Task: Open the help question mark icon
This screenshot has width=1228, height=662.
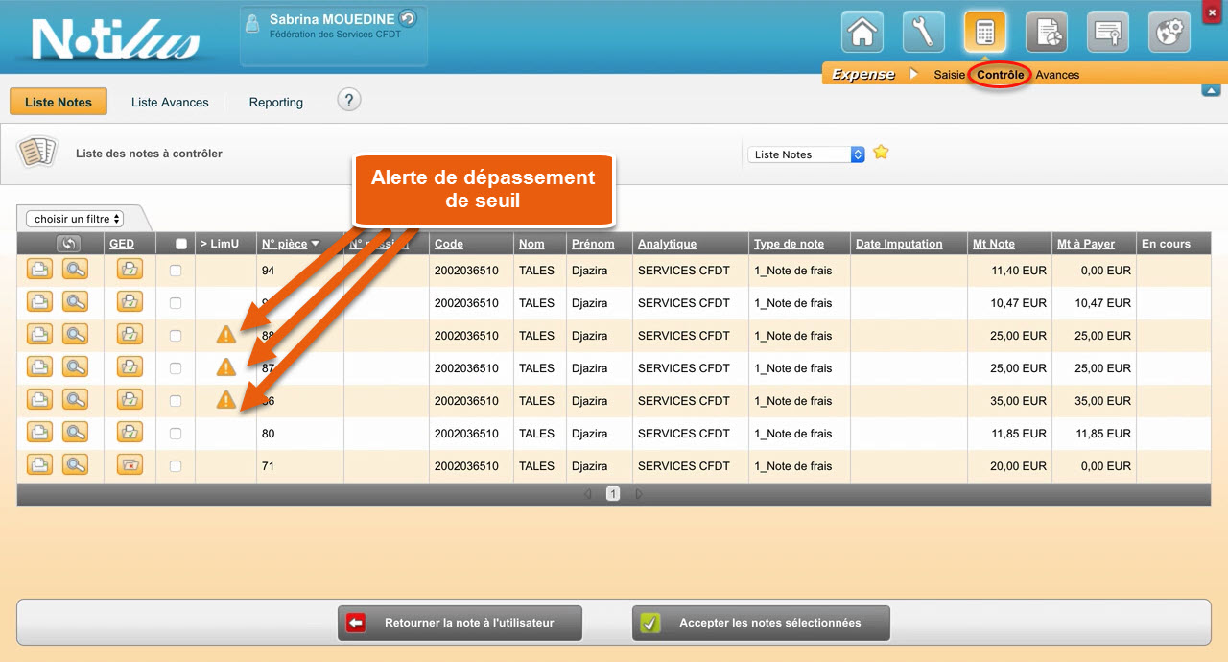Action: pyautogui.click(x=349, y=100)
